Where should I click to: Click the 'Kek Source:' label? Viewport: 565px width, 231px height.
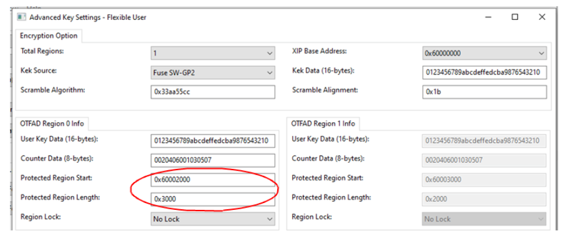pyautogui.click(x=39, y=70)
